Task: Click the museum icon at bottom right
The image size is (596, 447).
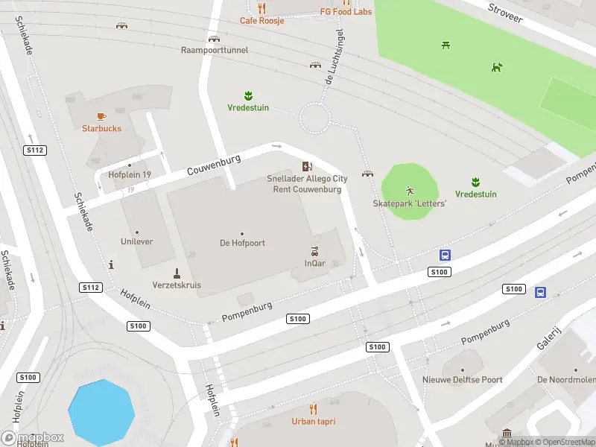Action: pyautogui.click(x=507, y=433)
